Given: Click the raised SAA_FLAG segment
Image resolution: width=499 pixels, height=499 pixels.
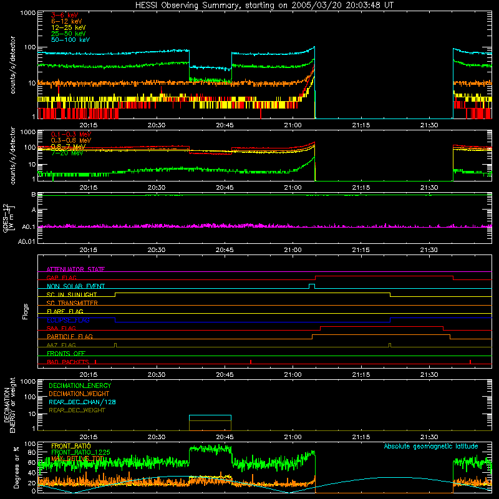Looking at the screenshot, I should pos(382,327).
